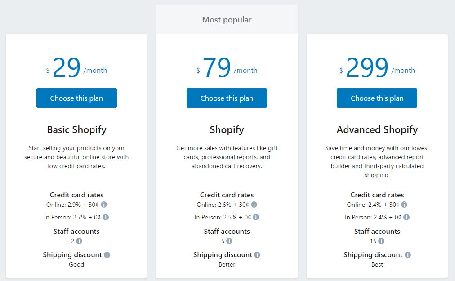The image size is (455, 281).
Task: Click 'Online: 2.9% + 30¢' rate text
Action: [72, 205]
